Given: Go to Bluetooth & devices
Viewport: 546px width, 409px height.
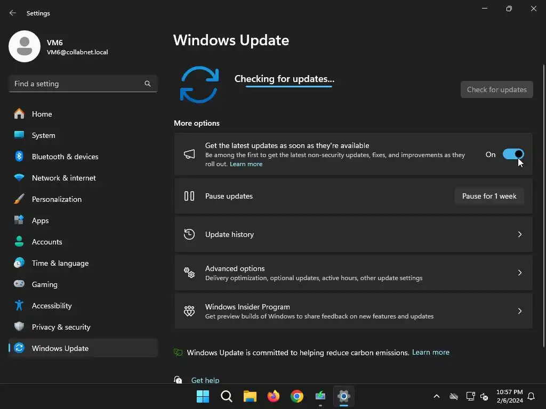Looking at the screenshot, I should tap(83, 156).
